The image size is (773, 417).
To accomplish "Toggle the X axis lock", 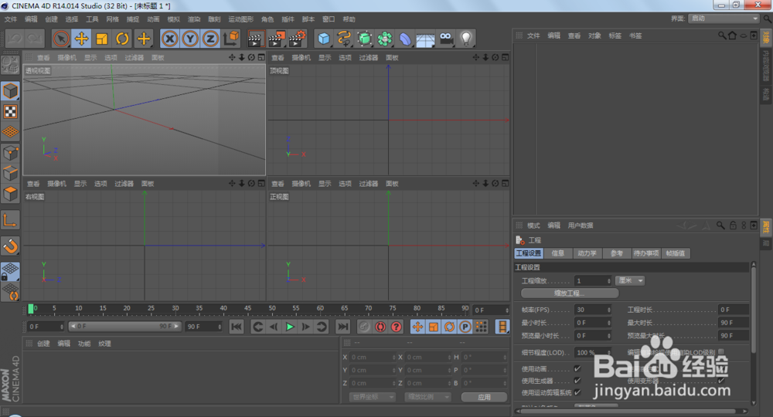I will [x=169, y=39].
